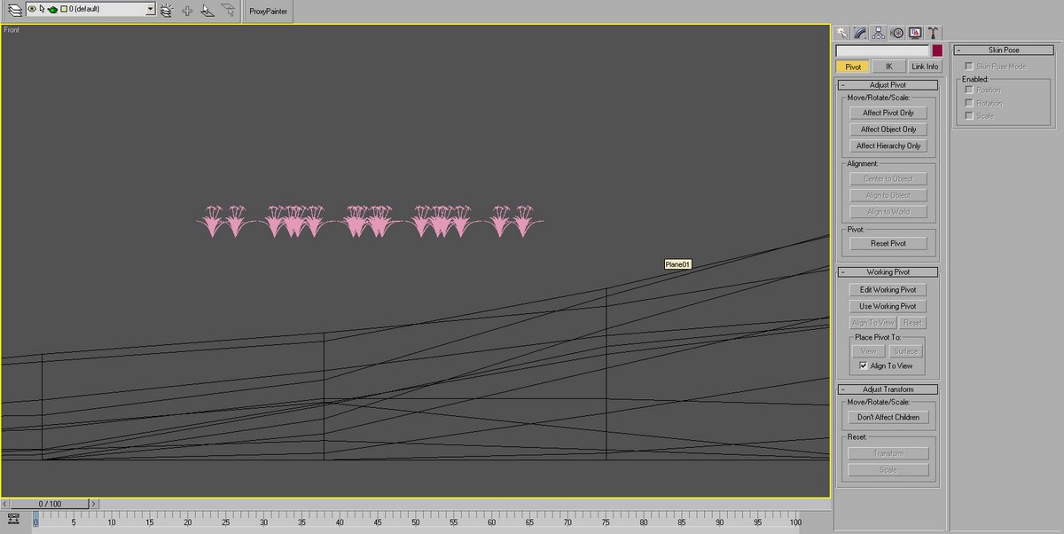Image resolution: width=1064 pixels, height=534 pixels.
Task: Click the Align To View button
Action: pos(873,323)
